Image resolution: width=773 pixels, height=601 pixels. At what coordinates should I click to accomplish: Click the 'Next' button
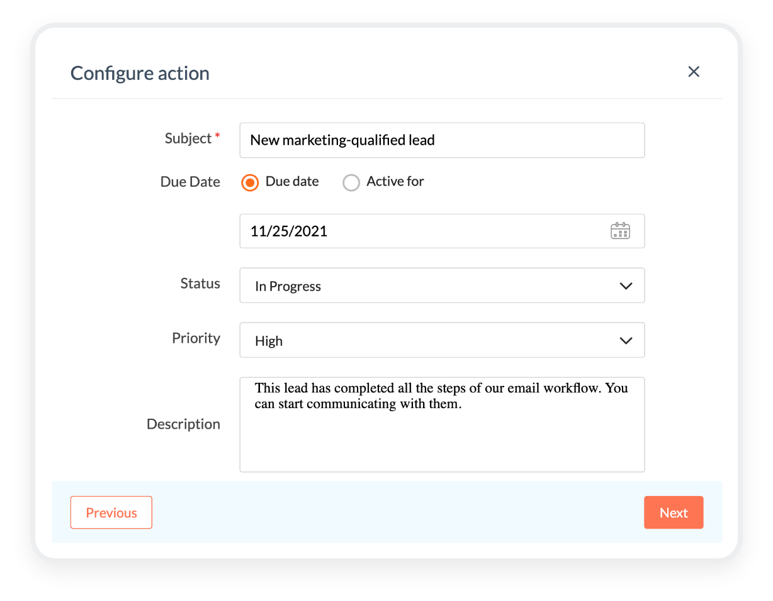point(674,512)
